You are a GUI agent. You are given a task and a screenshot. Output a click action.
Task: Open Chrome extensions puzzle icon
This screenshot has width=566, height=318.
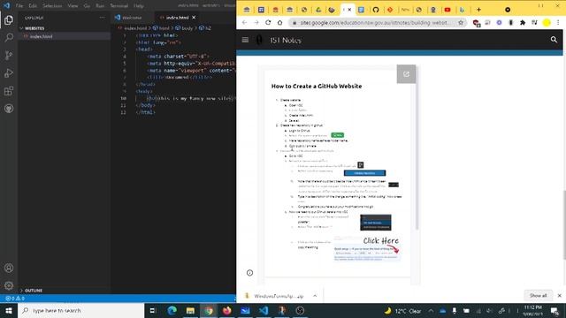(x=523, y=22)
